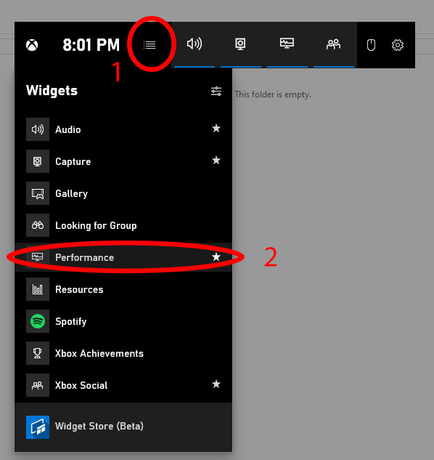This screenshot has height=460, width=434.
Task: Show the Performance monitor from top bar
Action: [x=287, y=44]
